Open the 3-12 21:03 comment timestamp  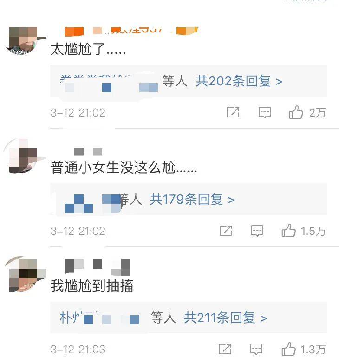point(78,350)
